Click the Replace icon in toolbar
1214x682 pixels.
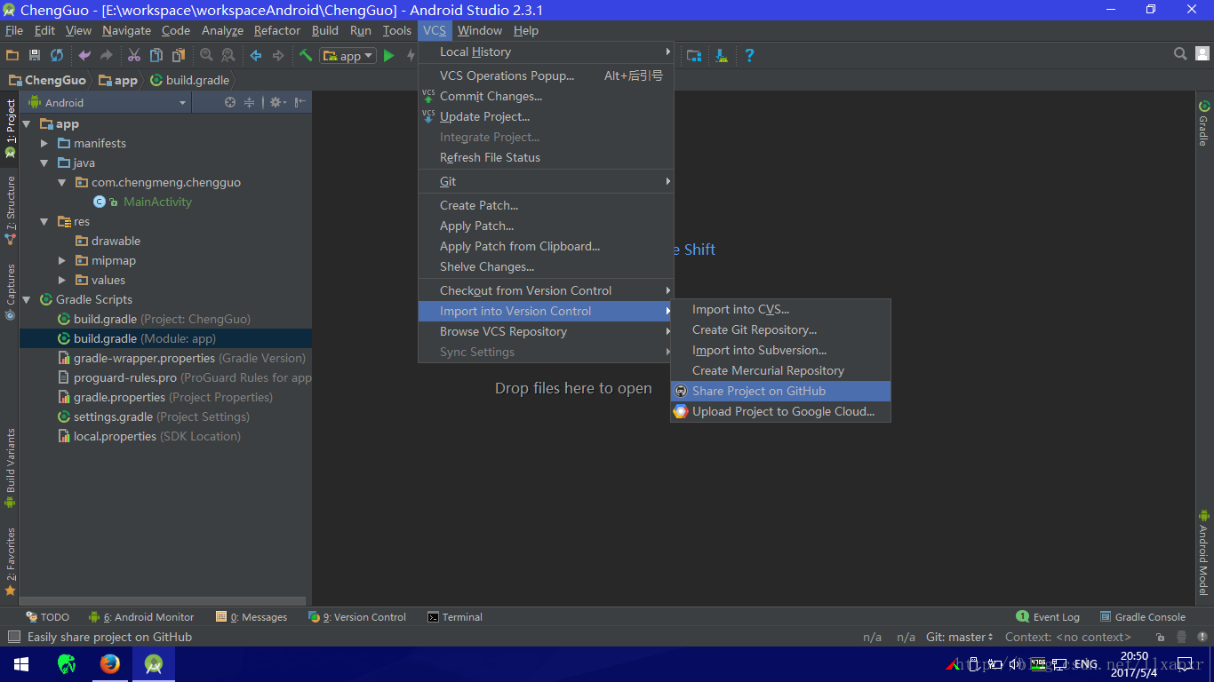228,55
